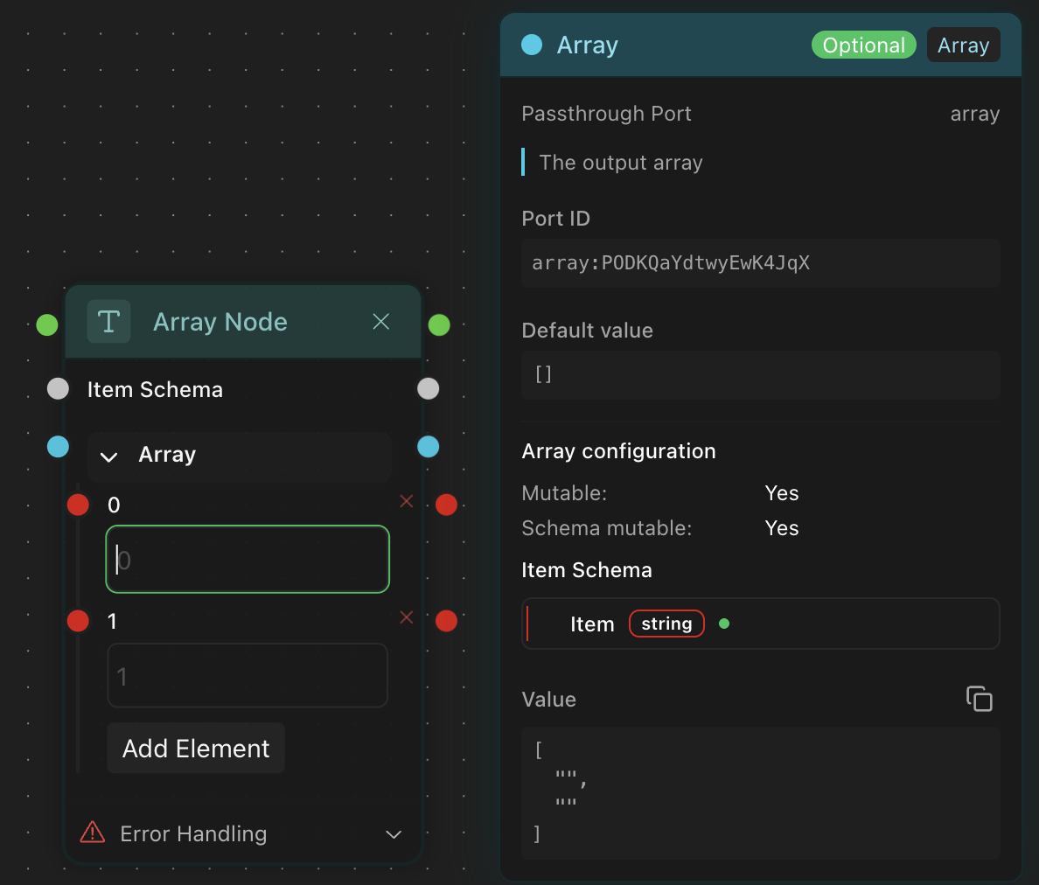Click the green input port left of Array Node
Screen dimensions: 1039x885
(47, 325)
